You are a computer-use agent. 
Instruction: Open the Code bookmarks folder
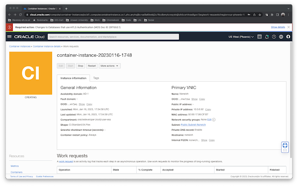click(126, 20)
